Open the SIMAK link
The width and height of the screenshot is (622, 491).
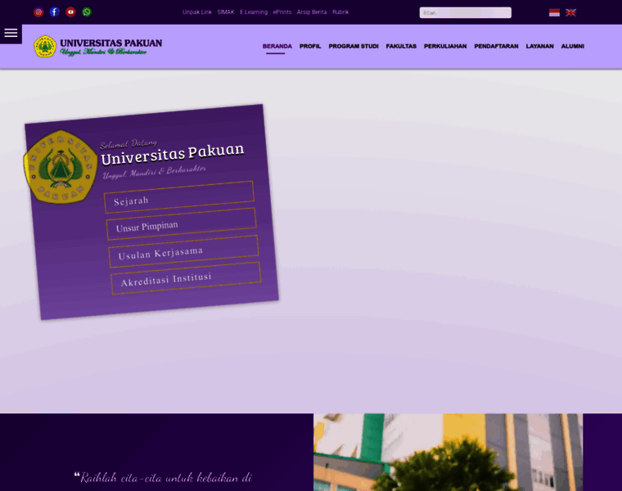pyautogui.click(x=226, y=12)
